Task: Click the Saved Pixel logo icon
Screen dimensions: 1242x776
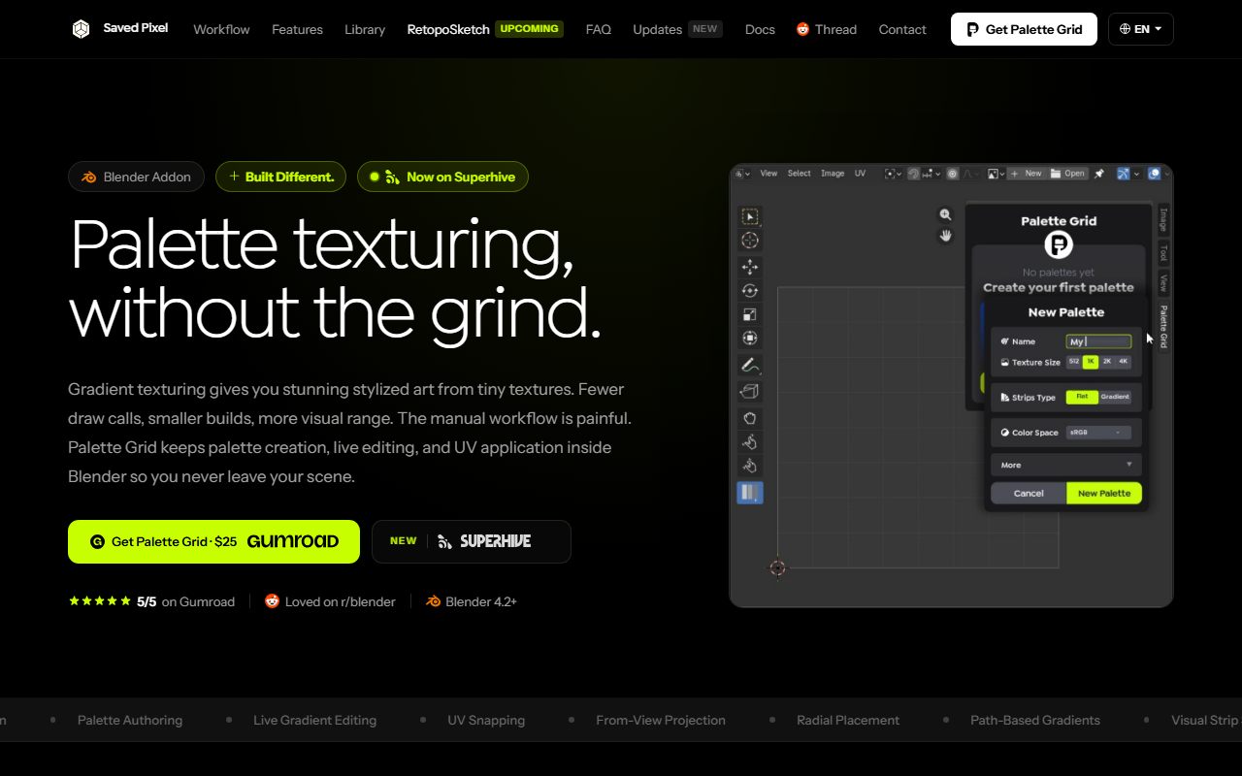Action: [81, 29]
